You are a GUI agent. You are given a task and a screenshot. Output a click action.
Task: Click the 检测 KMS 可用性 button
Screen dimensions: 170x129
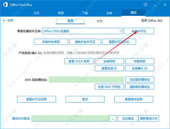[x=109, y=87]
